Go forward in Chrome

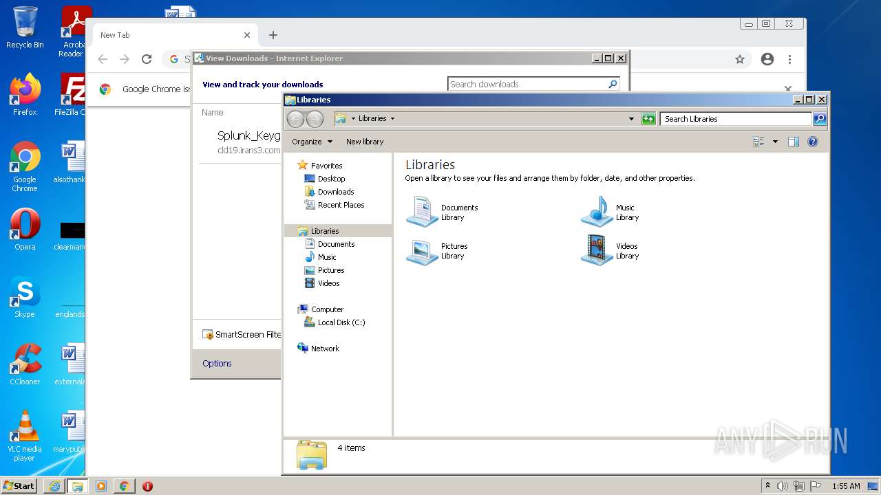pyautogui.click(x=125, y=60)
